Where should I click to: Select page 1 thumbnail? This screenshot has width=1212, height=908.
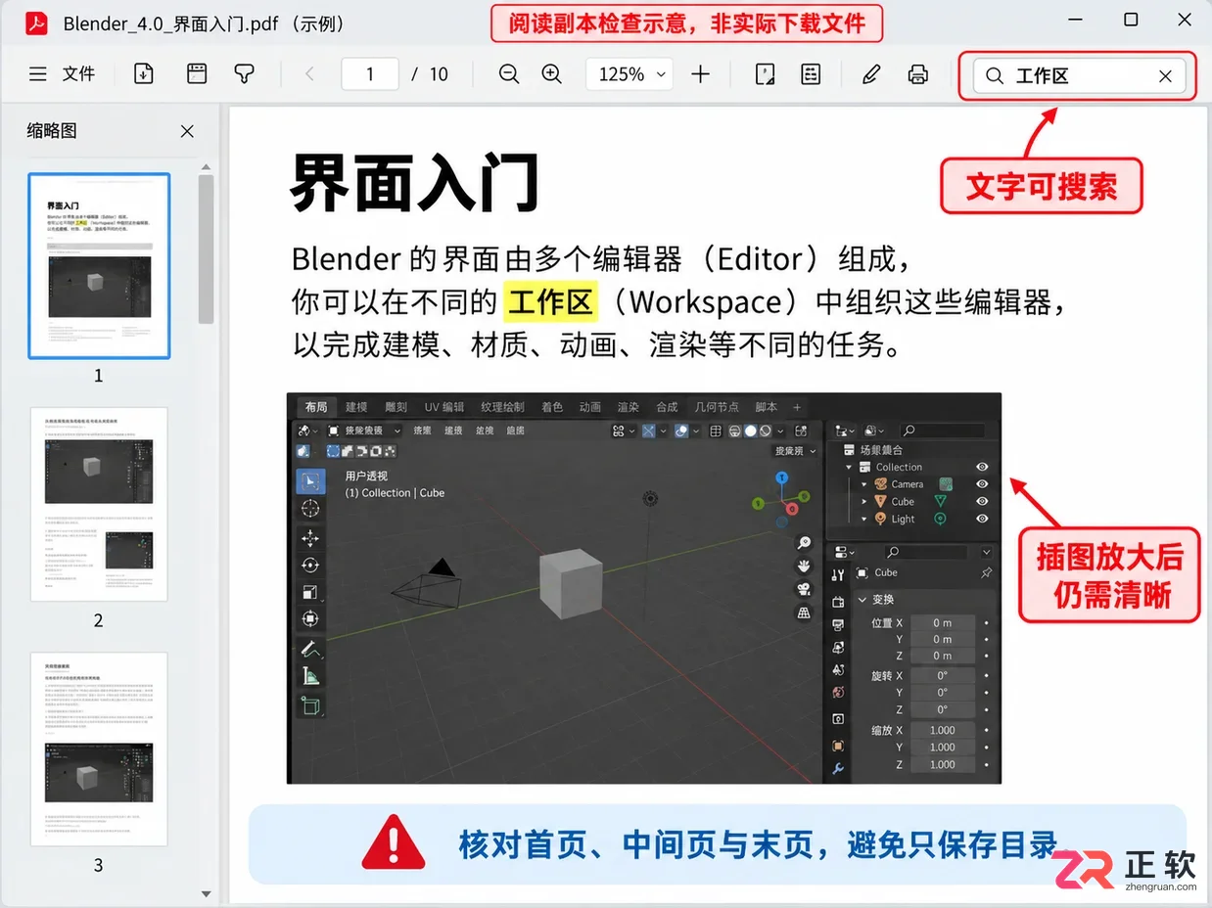click(99, 266)
